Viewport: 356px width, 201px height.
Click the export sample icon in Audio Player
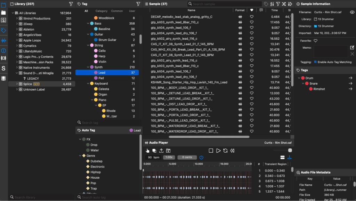161,151
